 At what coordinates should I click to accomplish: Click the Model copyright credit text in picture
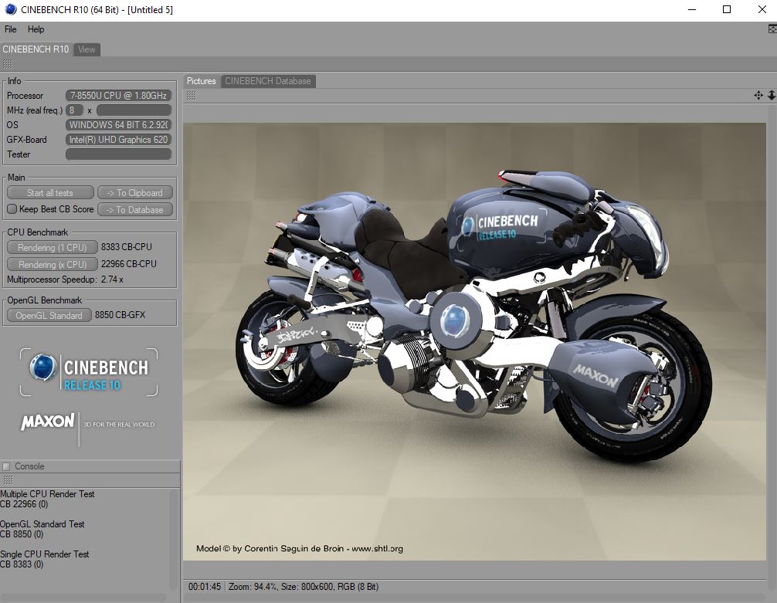(x=300, y=548)
